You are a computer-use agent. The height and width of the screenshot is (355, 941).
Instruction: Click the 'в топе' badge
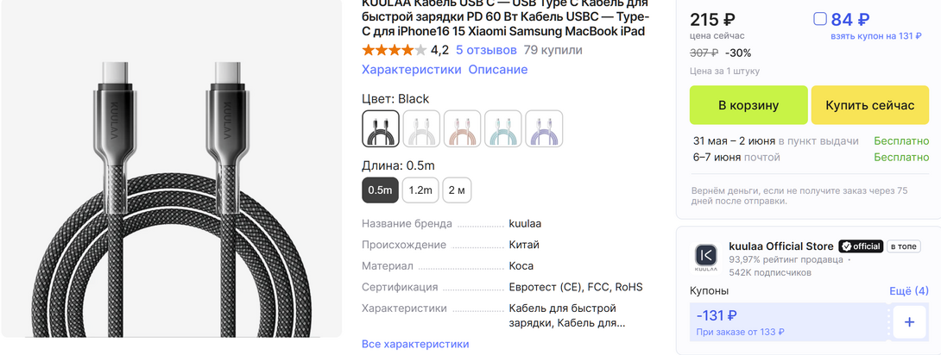(903, 246)
